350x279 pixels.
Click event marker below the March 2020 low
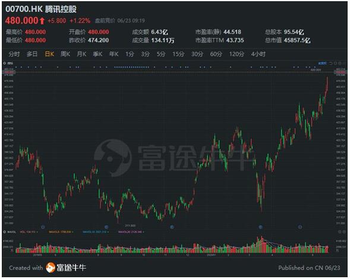[x=260, y=227]
